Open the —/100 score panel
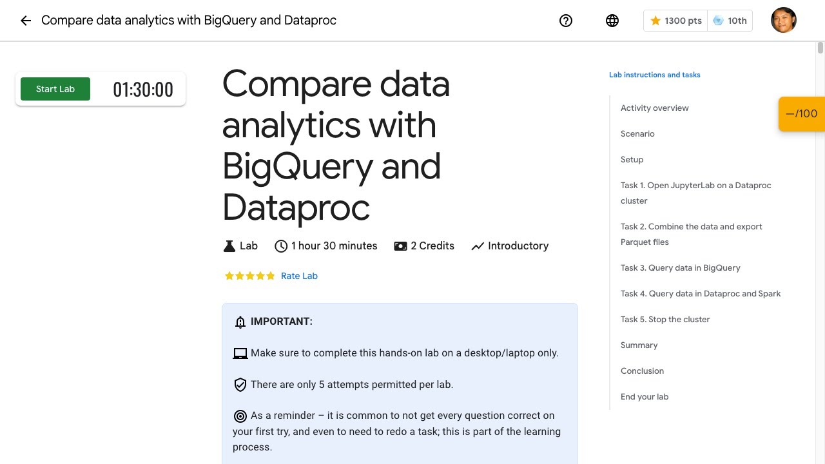The width and height of the screenshot is (825, 464). tap(802, 113)
